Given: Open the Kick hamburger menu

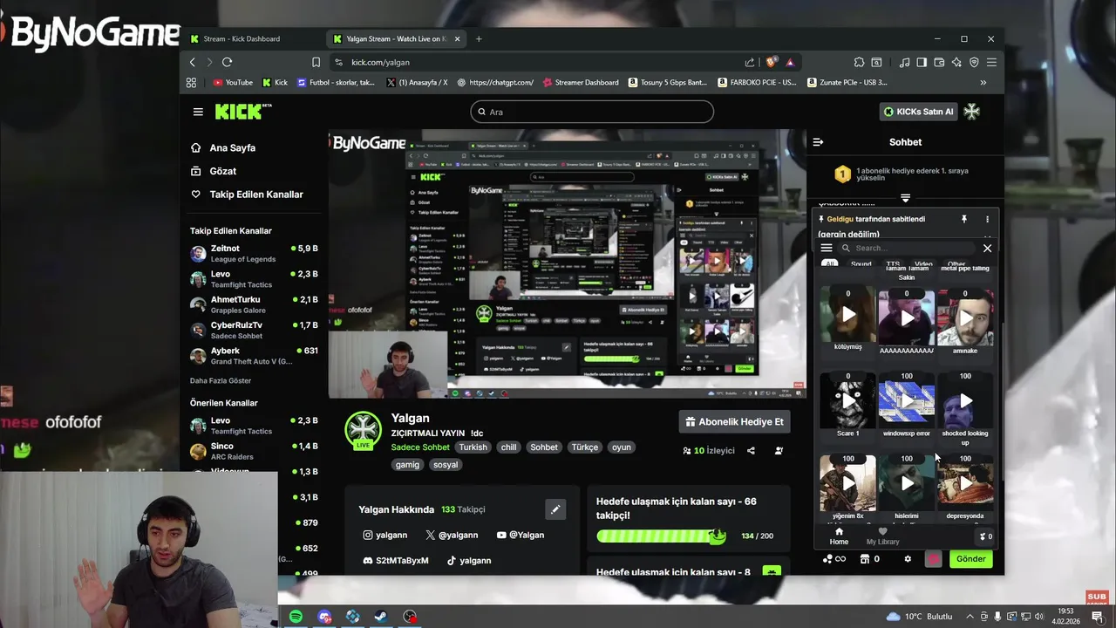Looking at the screenshot, I should (198, 112).
